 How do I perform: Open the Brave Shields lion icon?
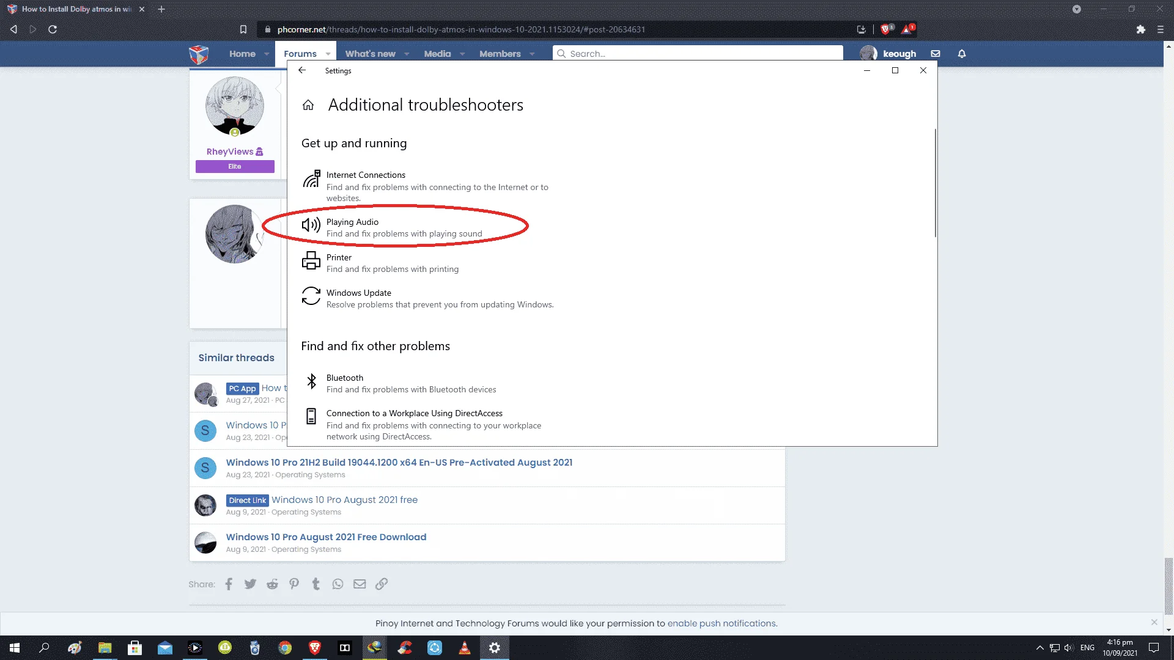pyautogui.click(x=885, y=29)
